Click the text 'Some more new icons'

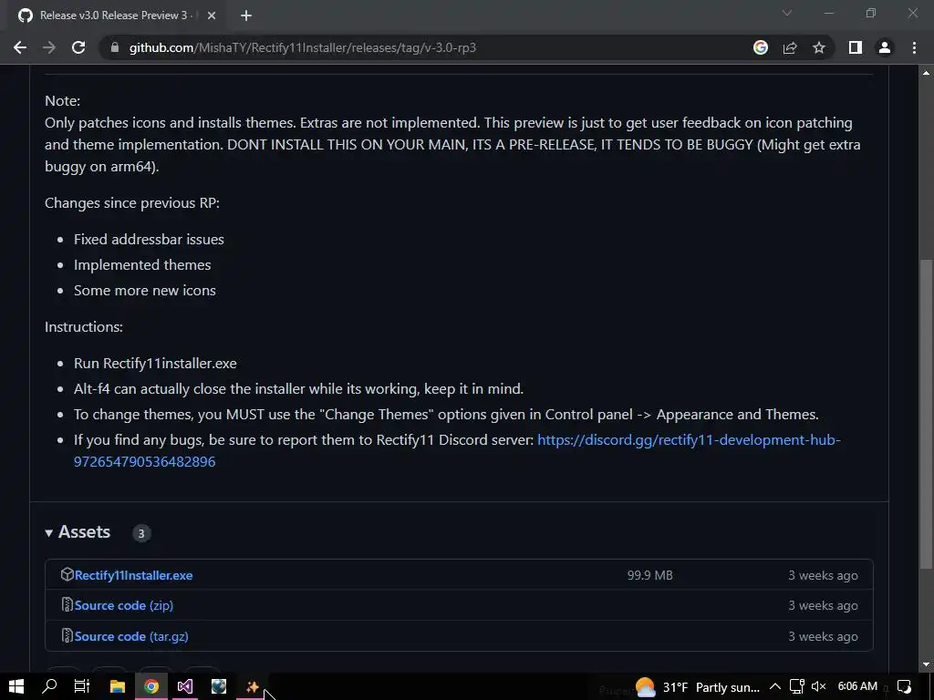coord(145,291)
